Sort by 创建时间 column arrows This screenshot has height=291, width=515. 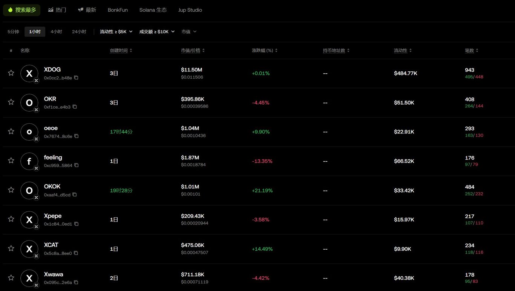(x=131, y=50)
